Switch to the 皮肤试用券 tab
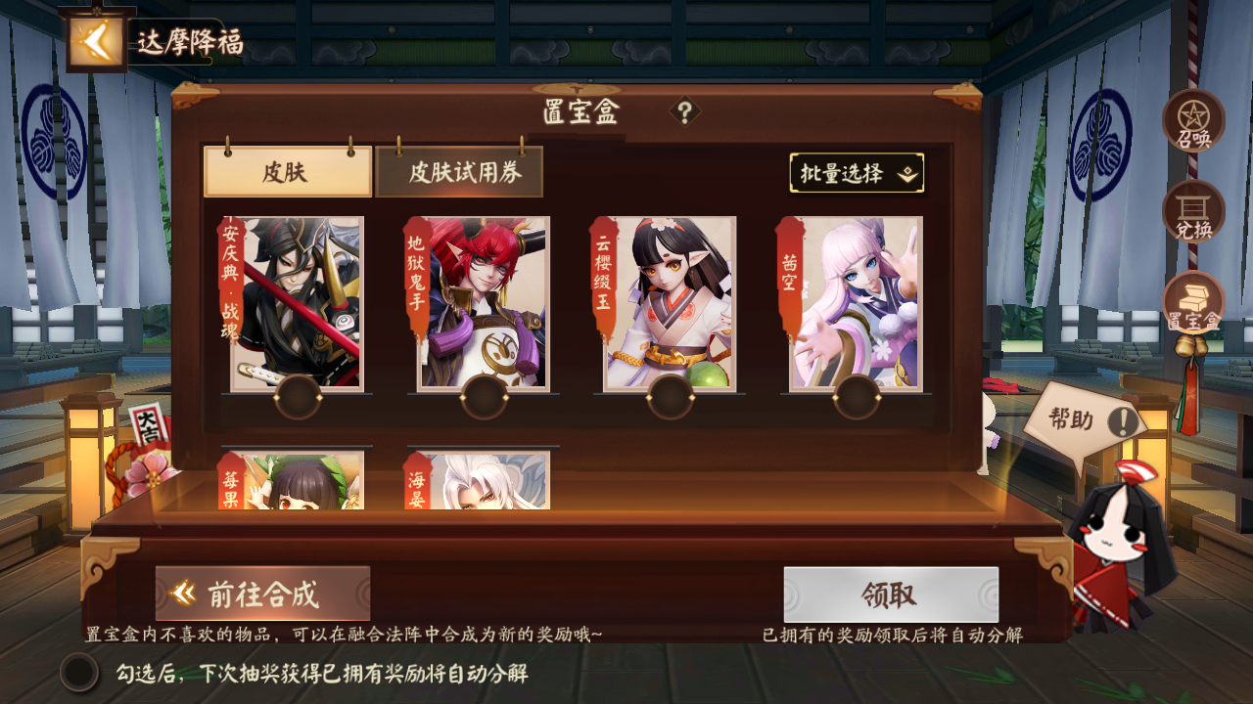This screenshot has width=1253, height=704. click(x=459, y=172)
